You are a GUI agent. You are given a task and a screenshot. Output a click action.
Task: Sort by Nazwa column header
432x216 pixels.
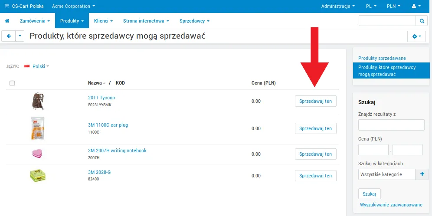pyautogui.click(x=95, y=83)
